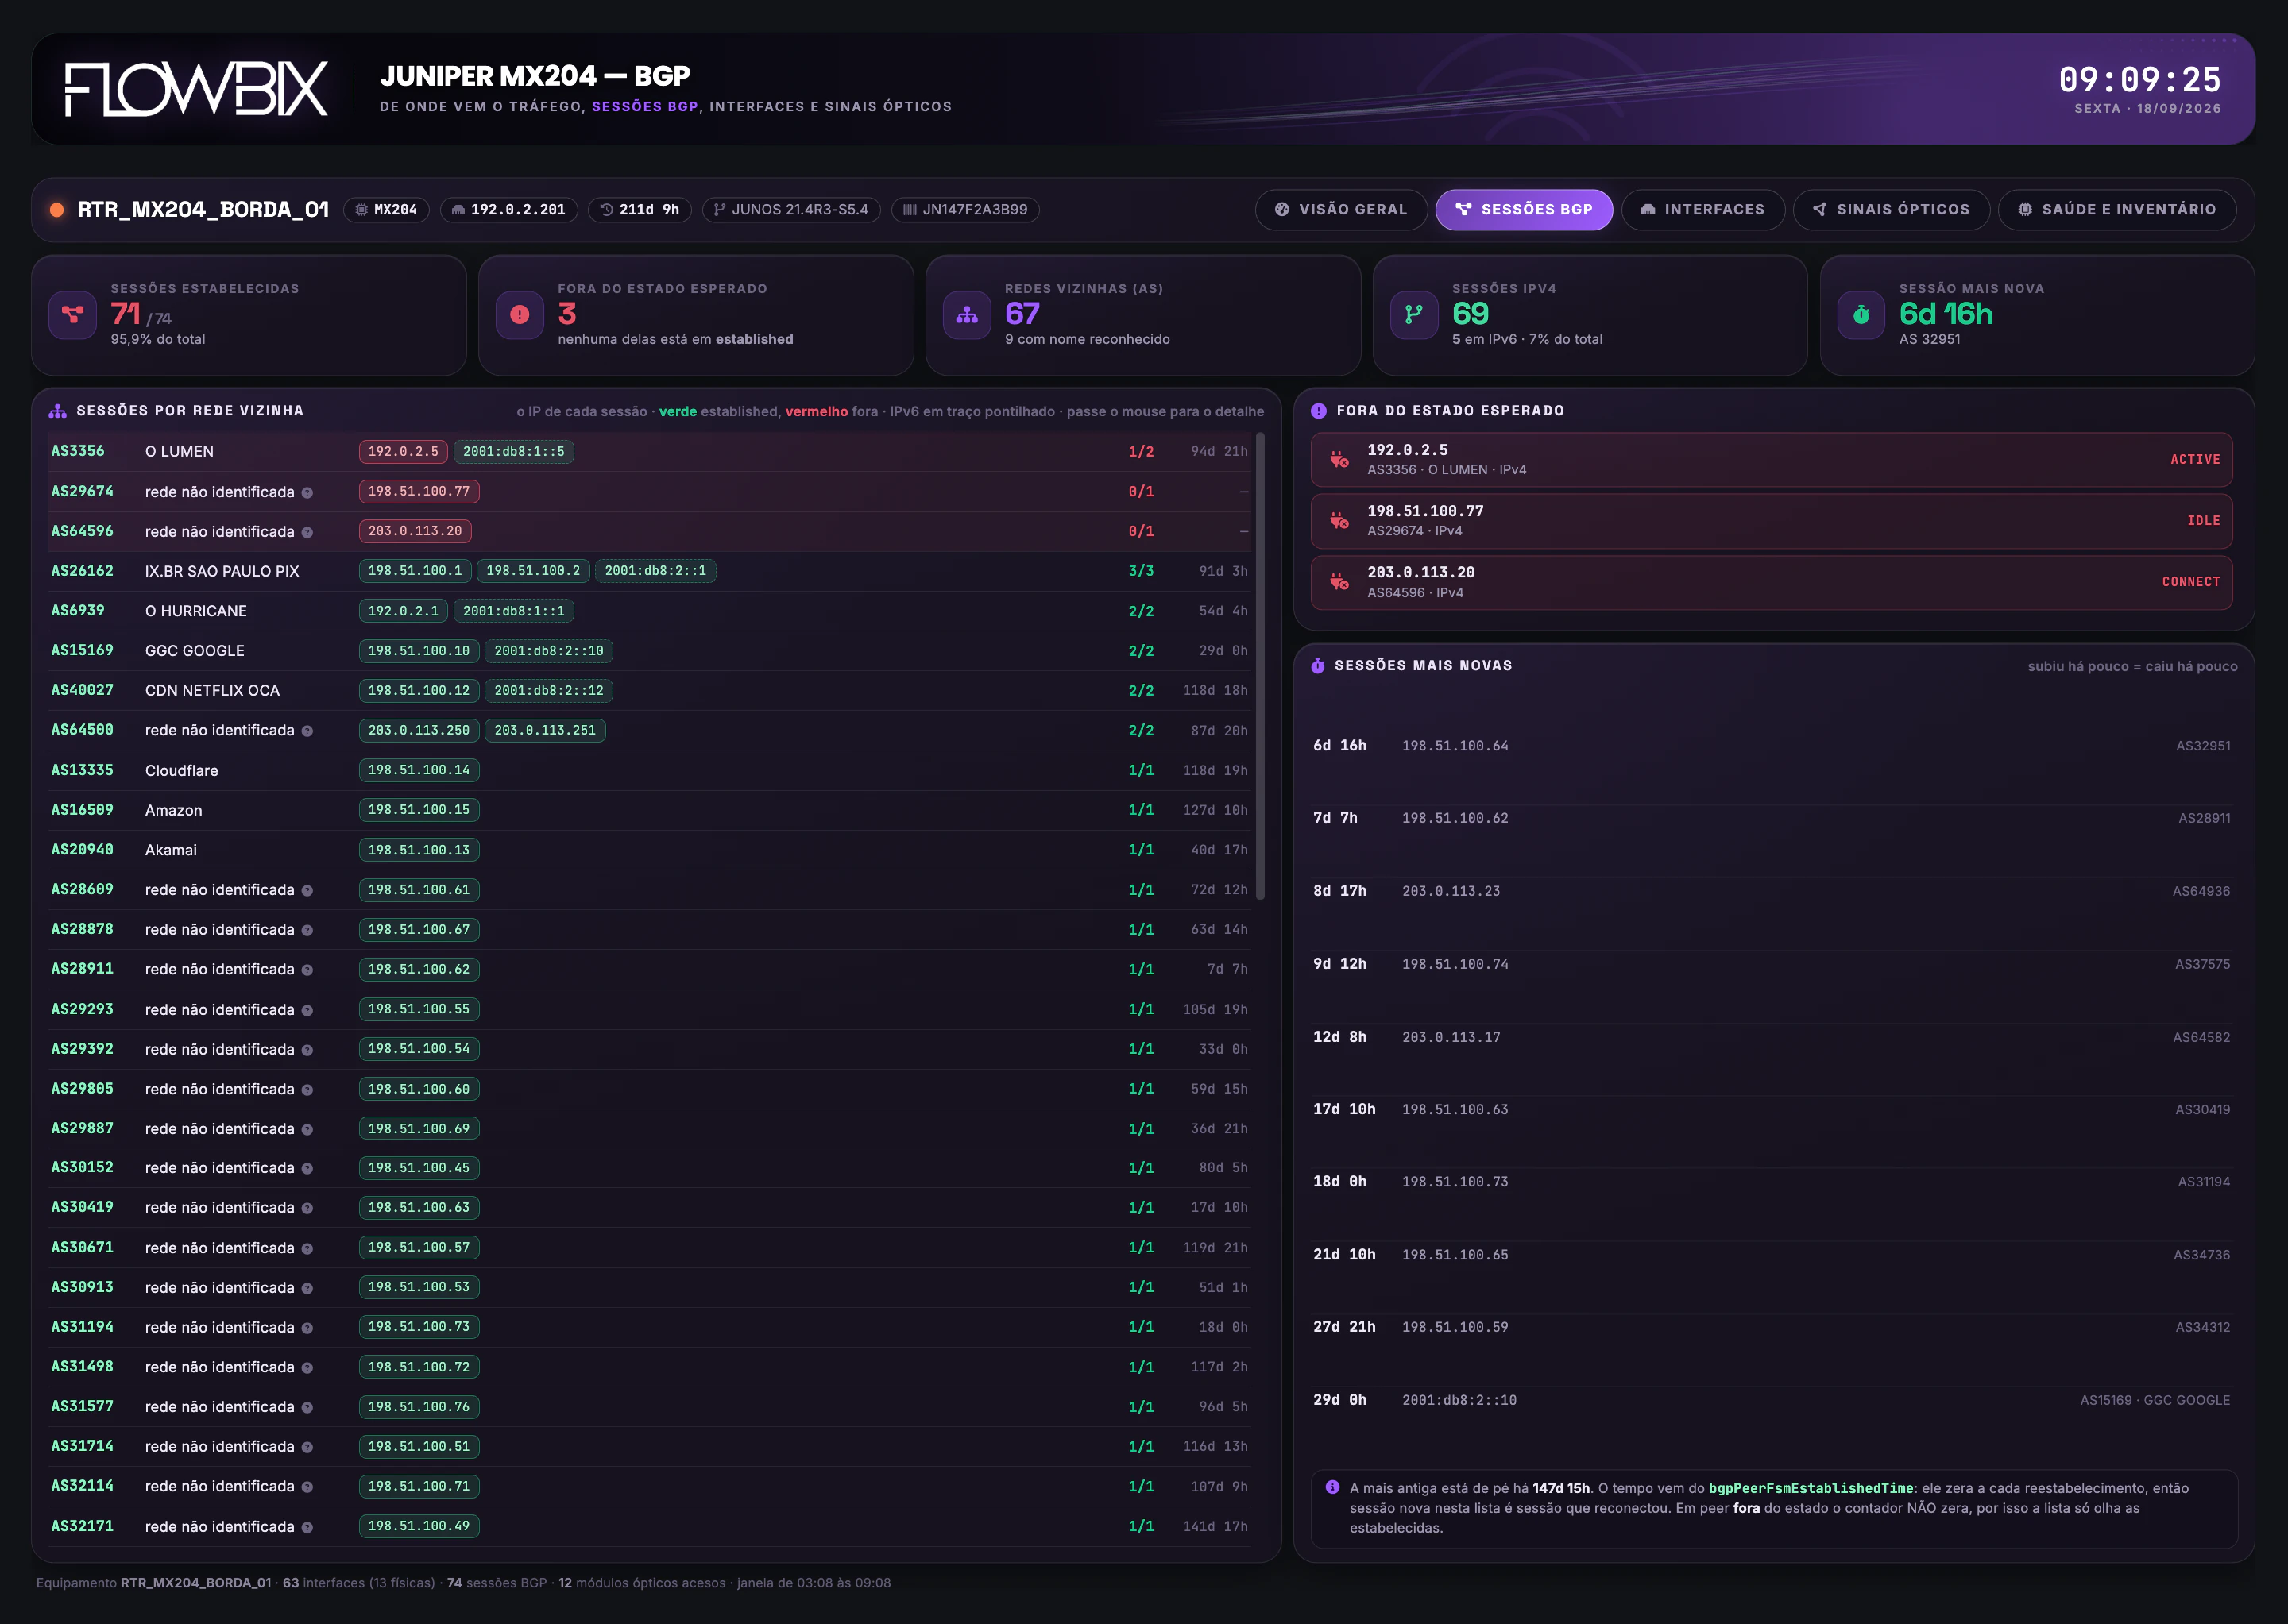Click the Sessões por Rede Vizinha panel icon
Image resolution: width=2288 pixels, height=1624 pixels.
pos(58,411)
